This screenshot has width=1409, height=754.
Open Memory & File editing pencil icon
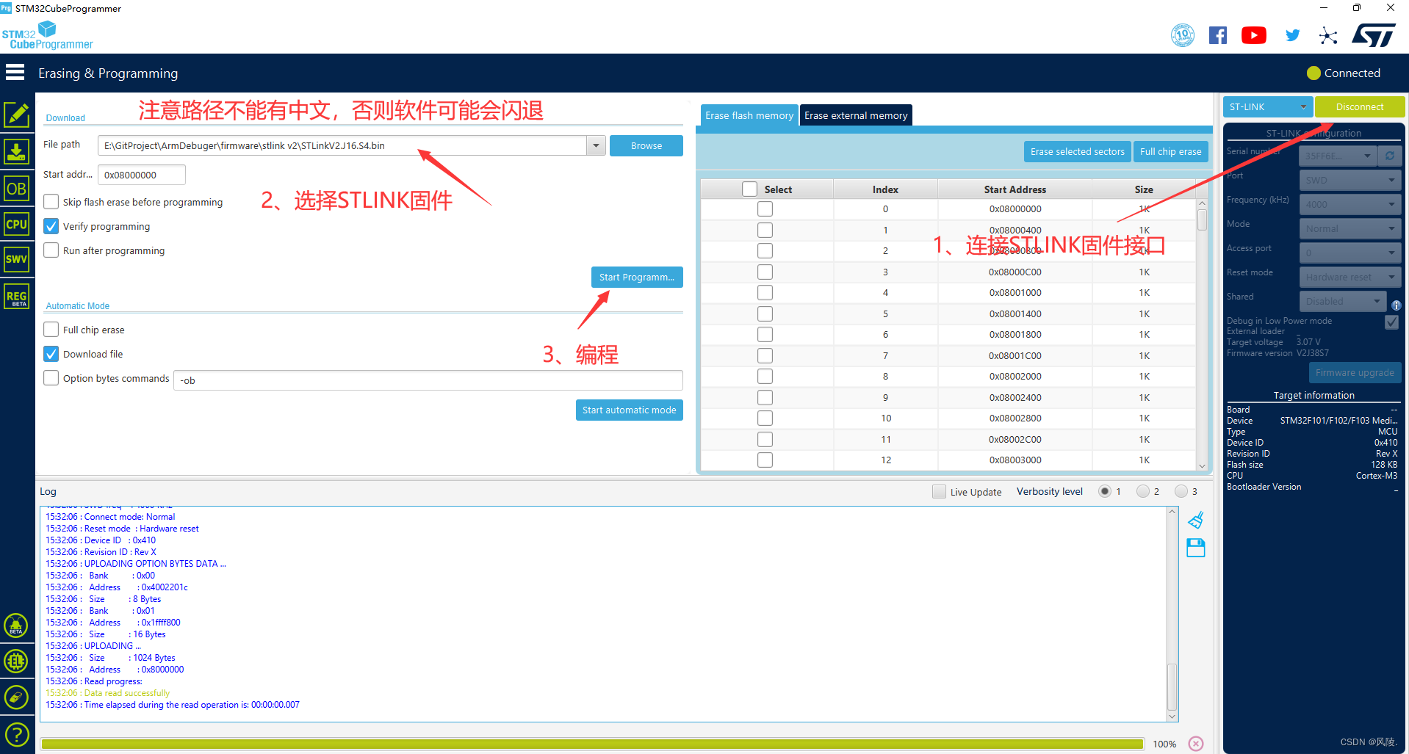click(16, 115)
